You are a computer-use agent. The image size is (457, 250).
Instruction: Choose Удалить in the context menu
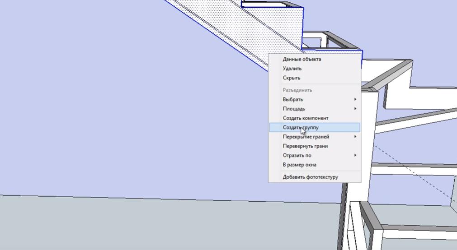pos(292,69)
